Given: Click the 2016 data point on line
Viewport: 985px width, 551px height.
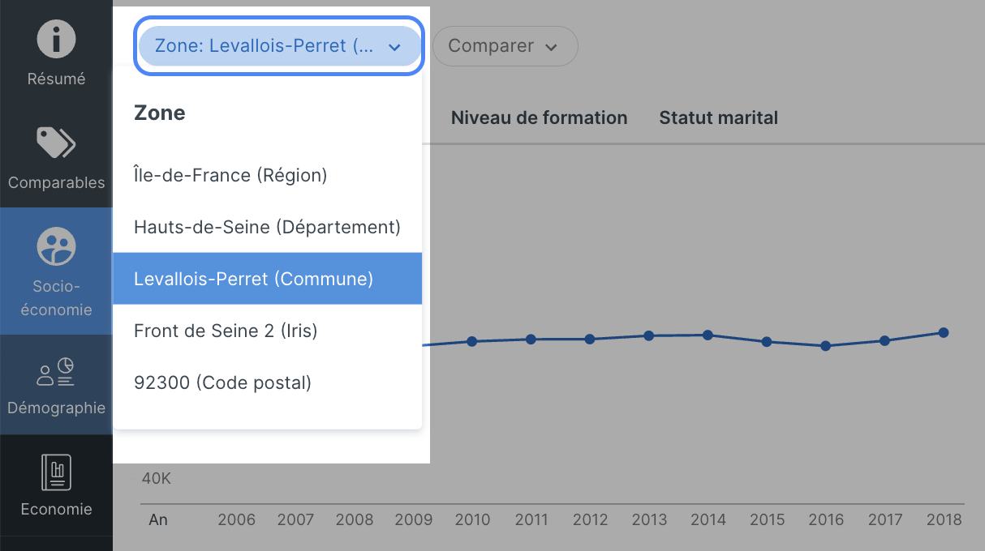Looking at the screenshot, I should 825,346.
